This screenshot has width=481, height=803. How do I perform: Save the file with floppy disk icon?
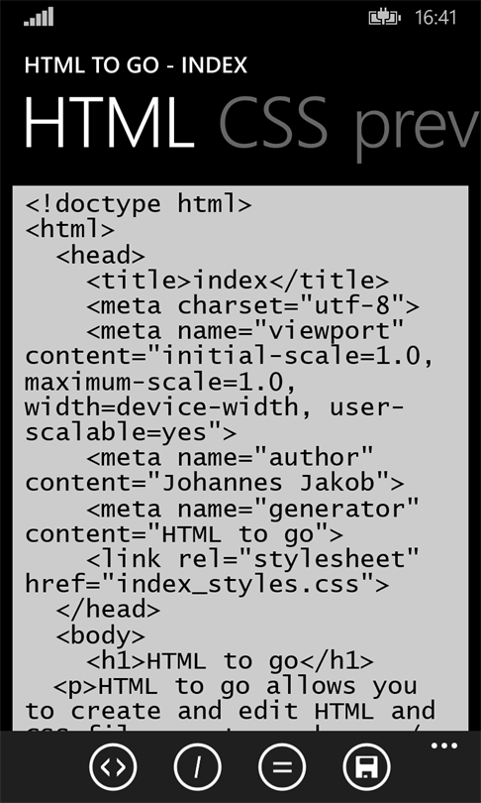coord(367,766)
